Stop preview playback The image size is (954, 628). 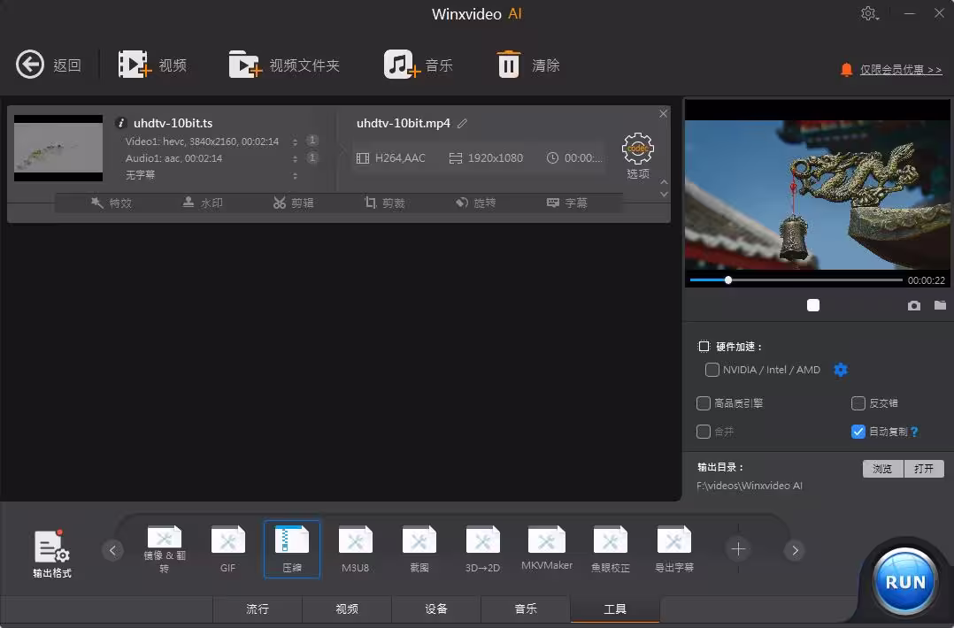(x=812, y=305)
